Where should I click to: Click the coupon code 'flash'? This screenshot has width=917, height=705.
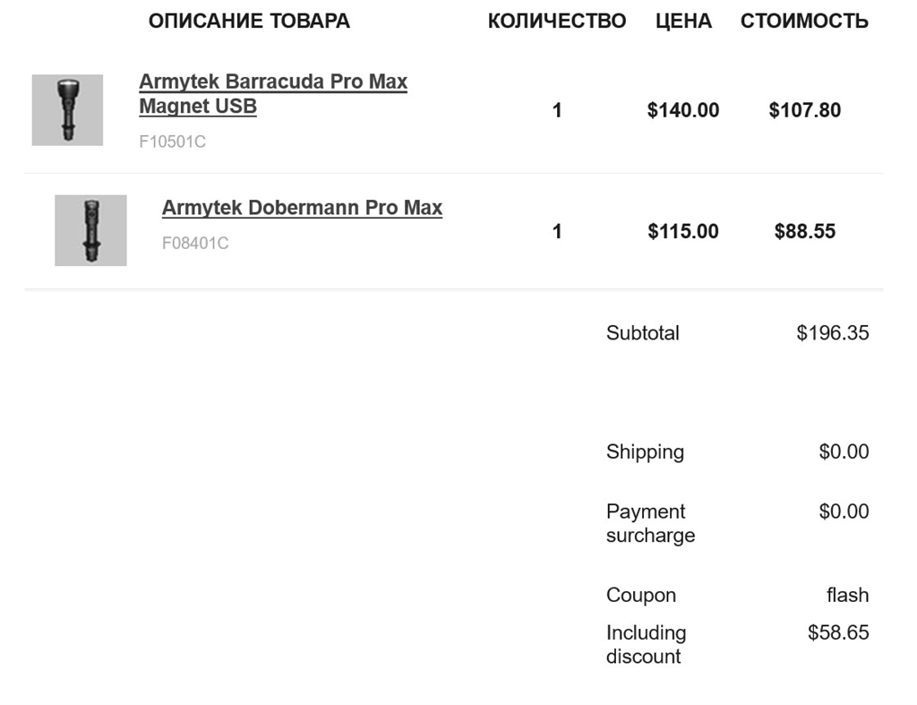point(847,595)
